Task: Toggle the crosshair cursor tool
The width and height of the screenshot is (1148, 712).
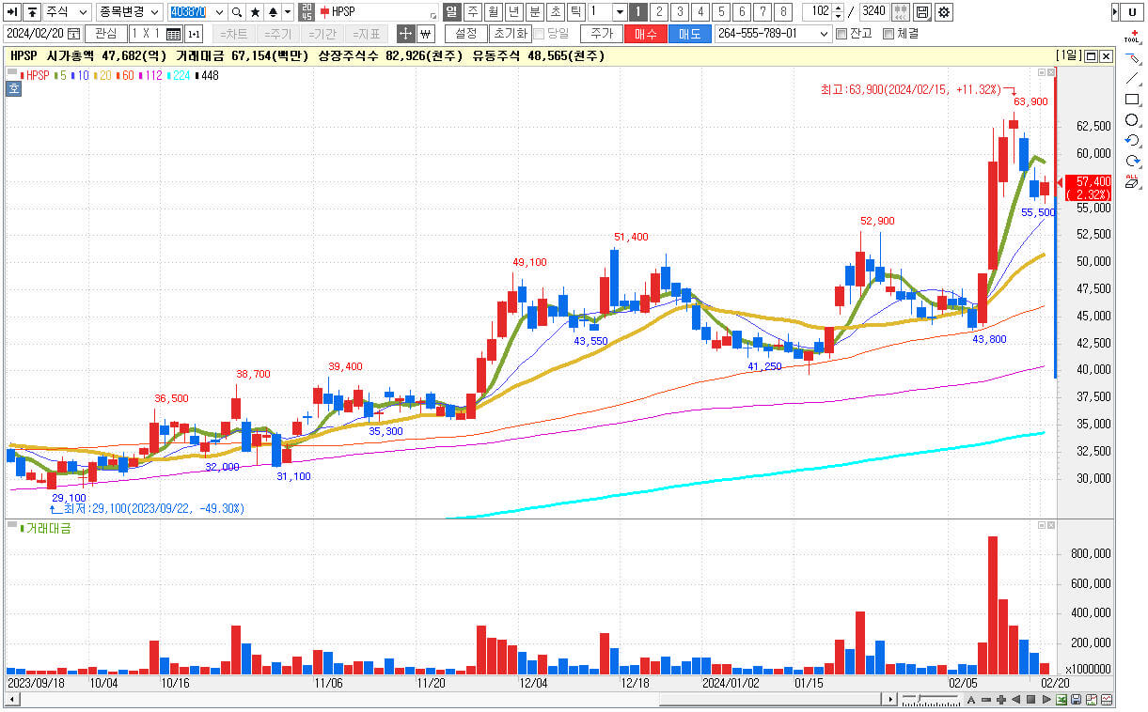Action: [x=405, y=34]
